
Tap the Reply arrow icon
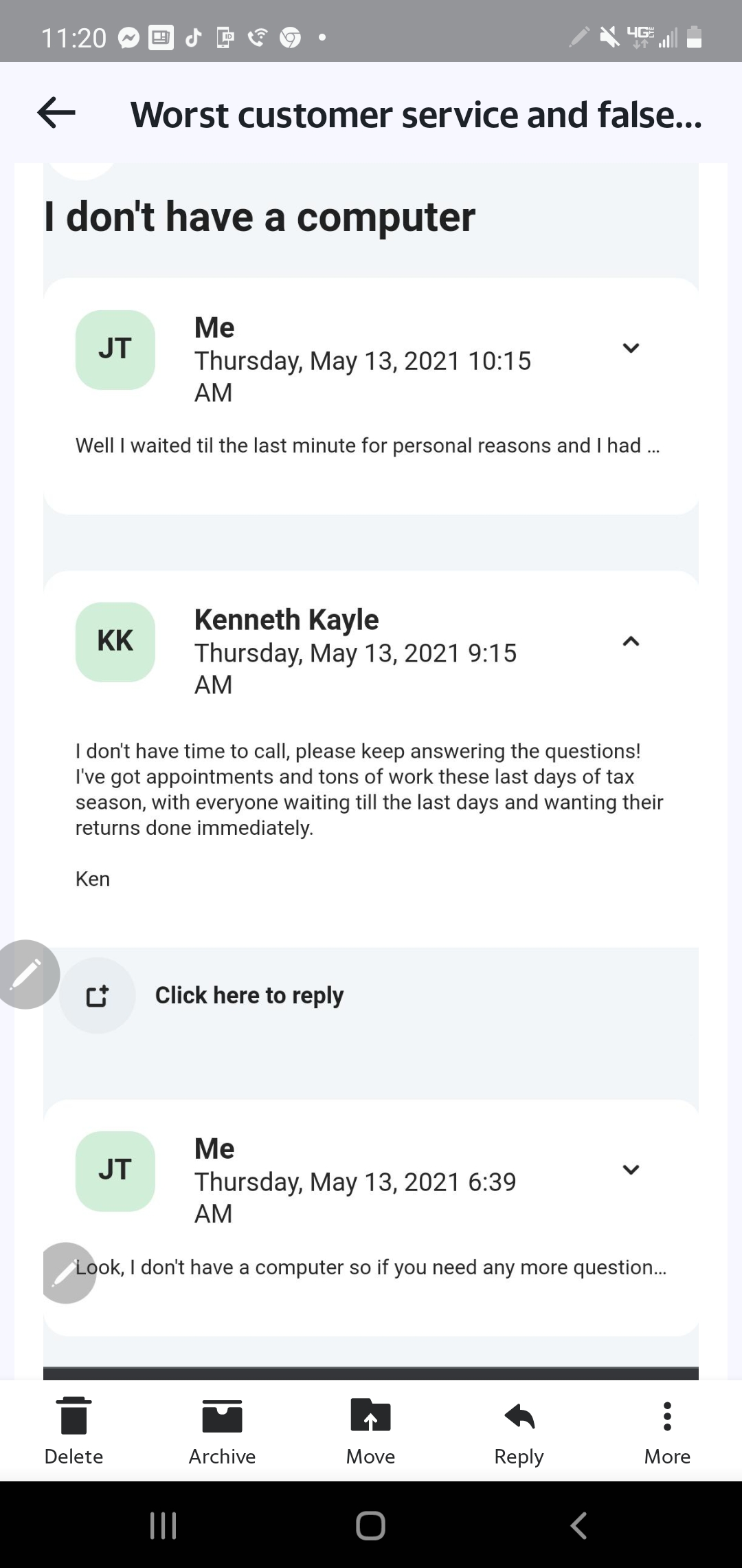(x=519, y=1415)
